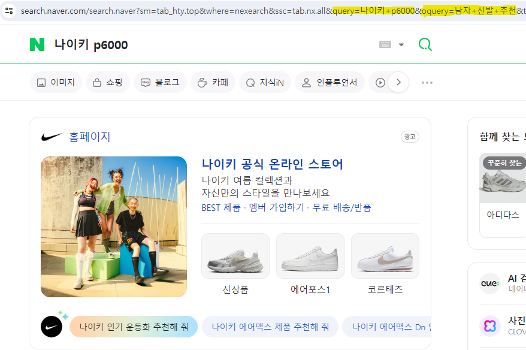Open the 아디다스 shoe thumbnail in sidebar
This screenshot has height=350, width=526.
(x=503, y=178)
